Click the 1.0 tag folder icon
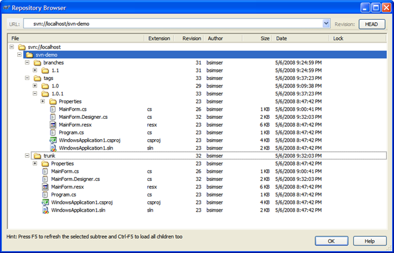 45,86
